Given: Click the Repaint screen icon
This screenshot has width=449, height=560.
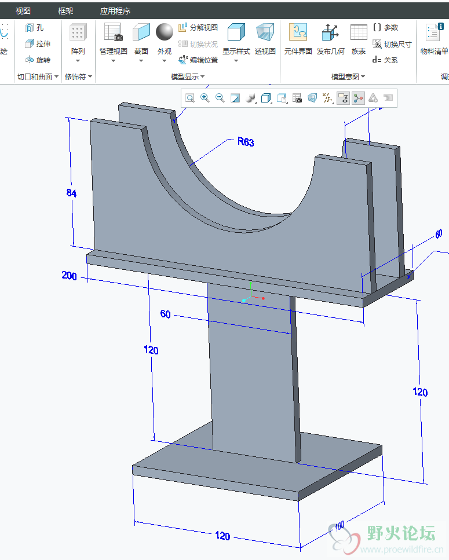Looking at the screenshot, I should 235,98.
